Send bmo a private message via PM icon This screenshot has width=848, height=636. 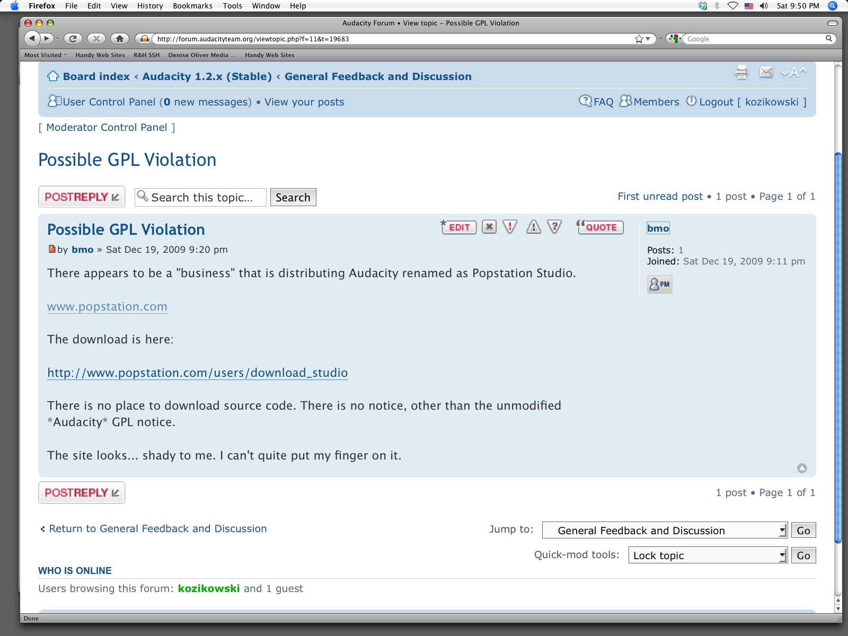[x=659, y=284]
